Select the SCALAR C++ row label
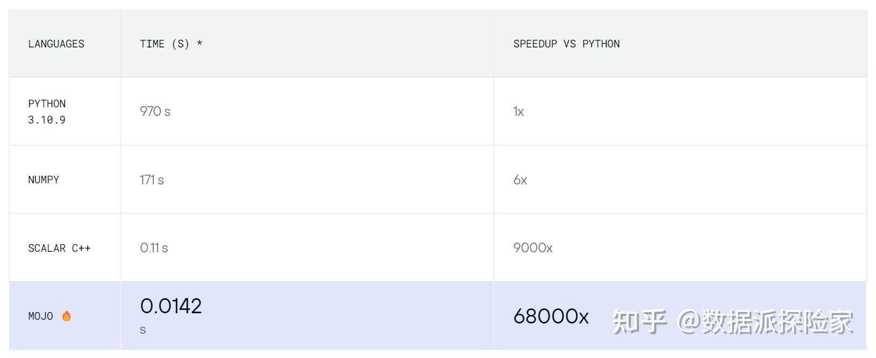 point(59,248)
